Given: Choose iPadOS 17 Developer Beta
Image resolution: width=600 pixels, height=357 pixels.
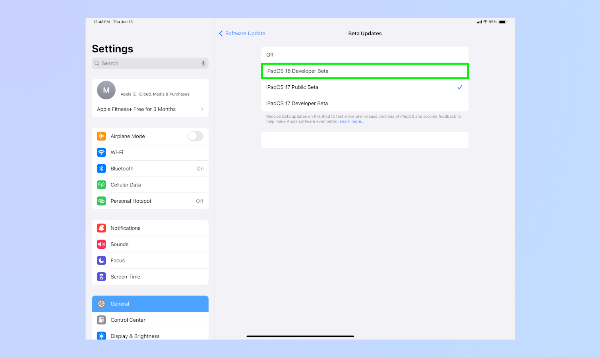Looking at the screenshot, I should [365, 103].
